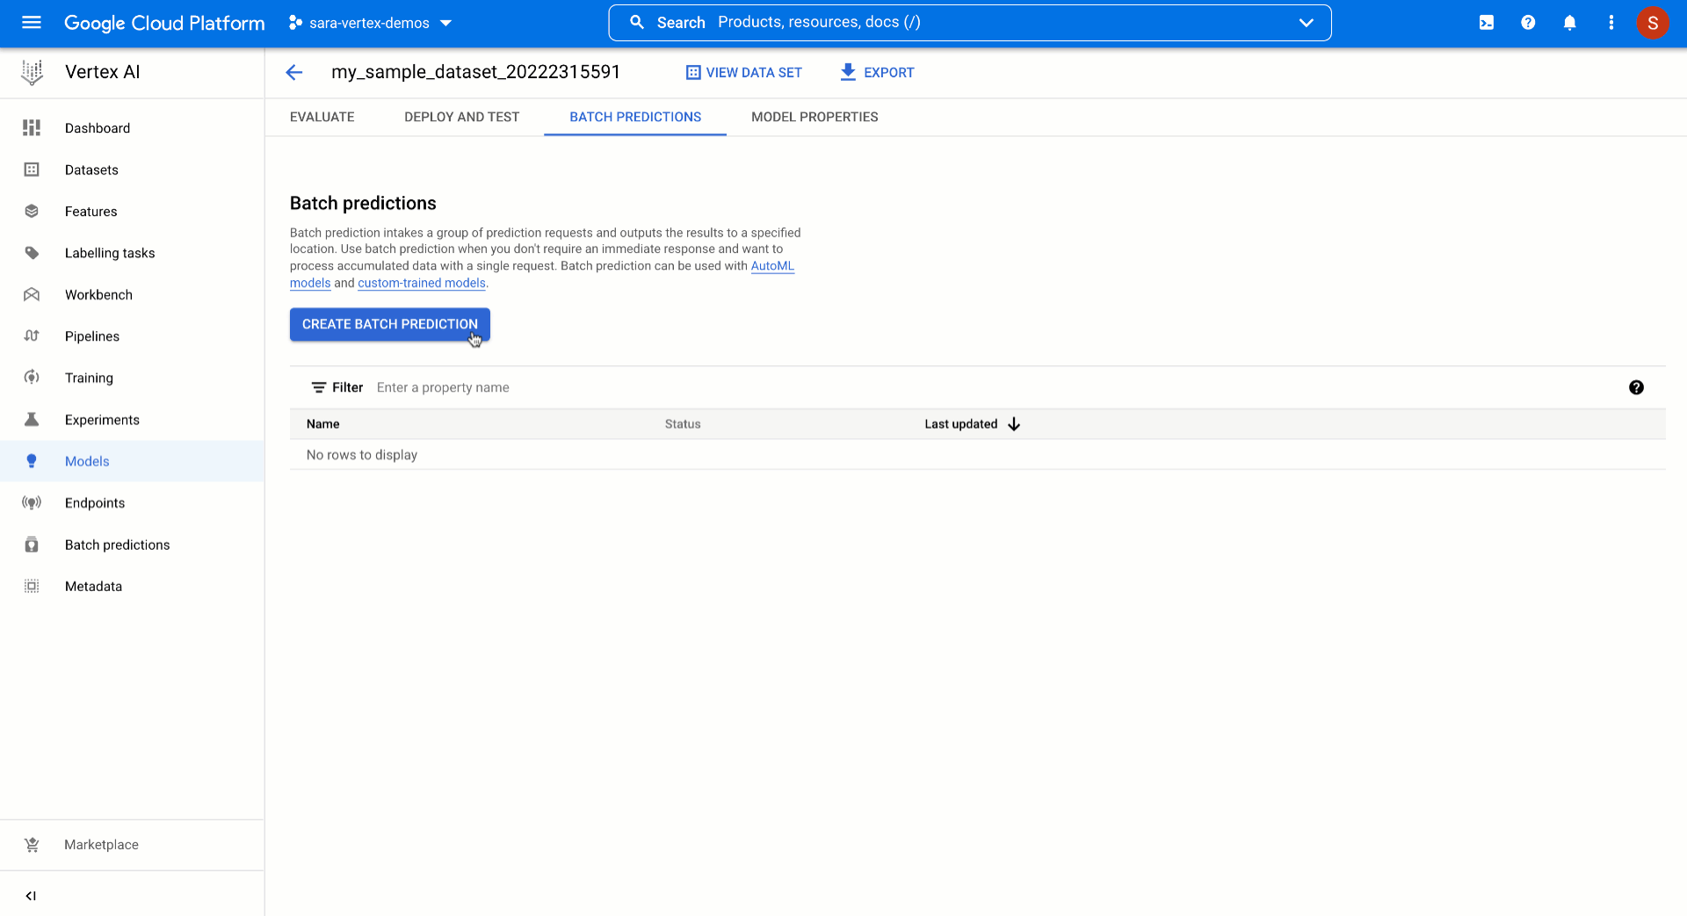The height and width of the screenshot is (916, 1687).
Task: Click the Experiments flask icon
Action: click(x=32, y=420)
